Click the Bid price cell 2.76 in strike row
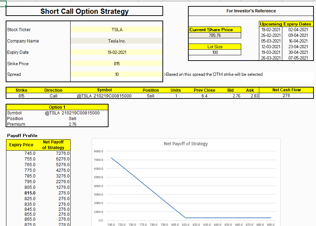 pos(236,96)
